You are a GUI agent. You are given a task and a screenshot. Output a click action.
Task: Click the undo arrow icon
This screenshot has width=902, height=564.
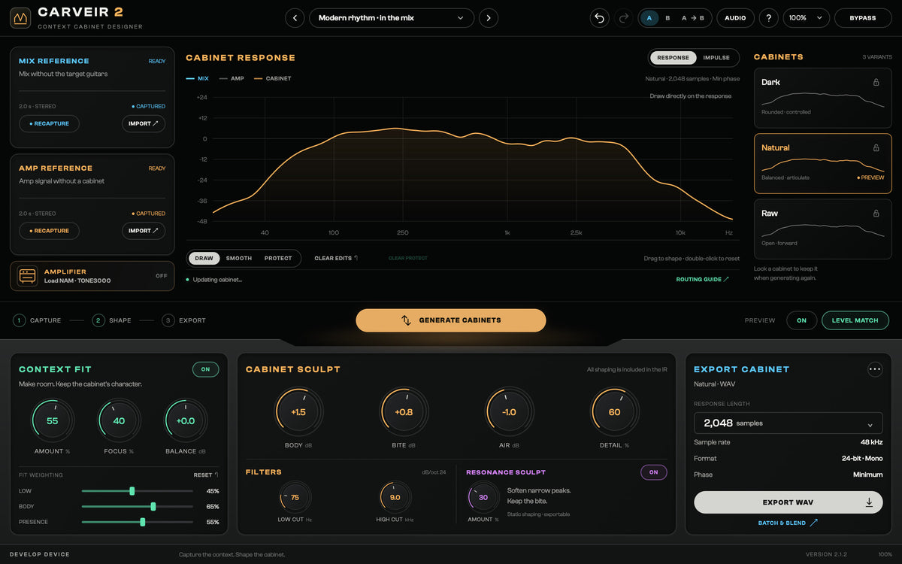click(599, 18)
